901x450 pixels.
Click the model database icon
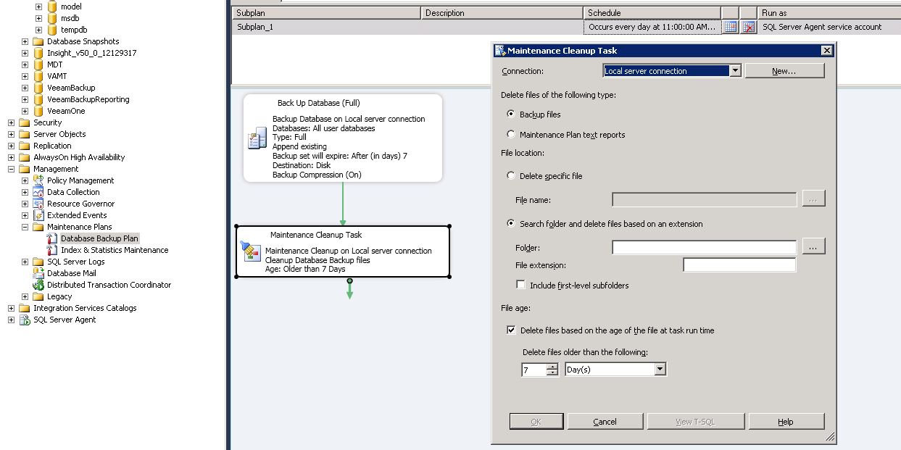52,7
